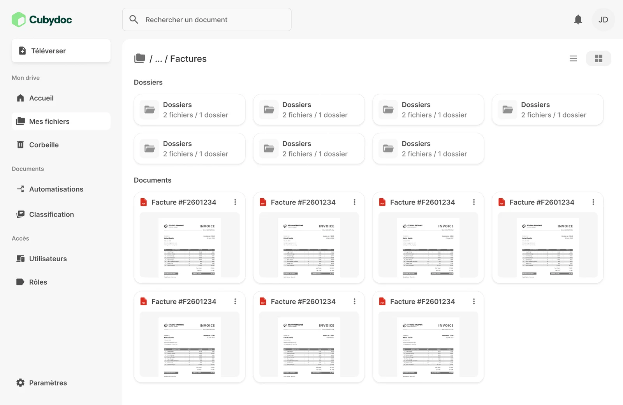The width and height of the screenshot is (623, 405).
Task: Open the second-row second Dossiers folder card
Action: click(x=309, y=149)
